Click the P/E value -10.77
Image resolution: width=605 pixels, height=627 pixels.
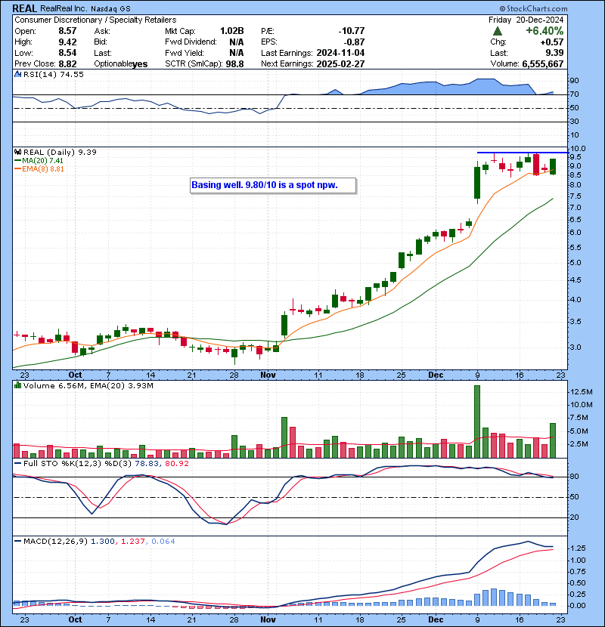(352, 31)
